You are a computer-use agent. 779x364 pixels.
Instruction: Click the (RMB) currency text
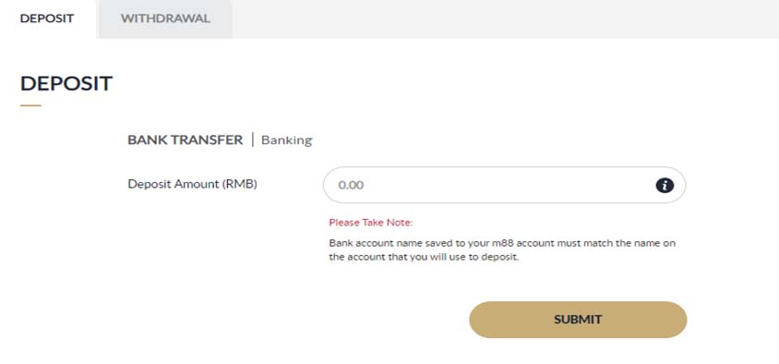tap(239, 184)
